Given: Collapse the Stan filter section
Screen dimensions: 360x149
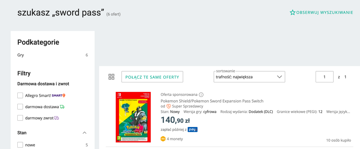Looking at the screenshot, I should [x=84, y=133].
